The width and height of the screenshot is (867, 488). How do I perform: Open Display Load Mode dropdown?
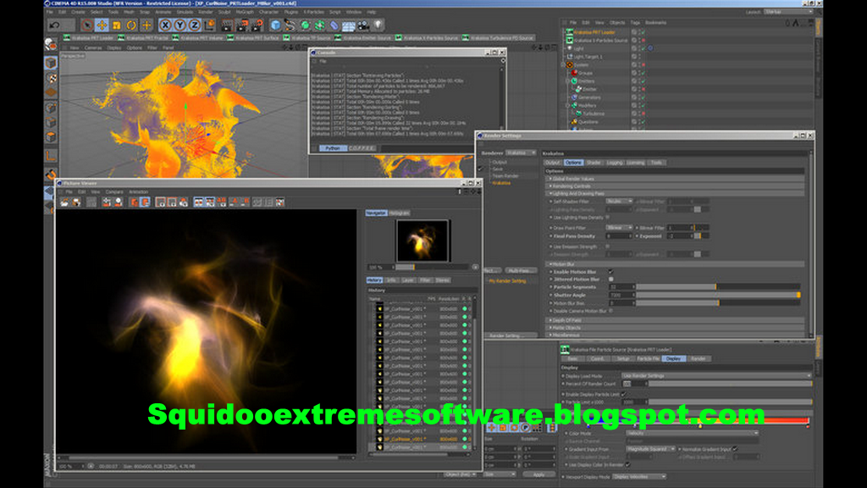(x=716, y=375)
